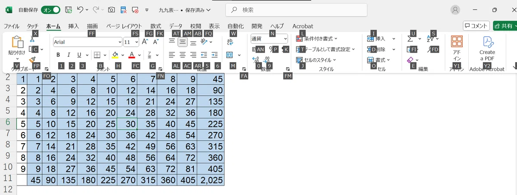Toggle Middle Align for cells
Viewport: 517px width, 195px height.
tap(183, 42)
